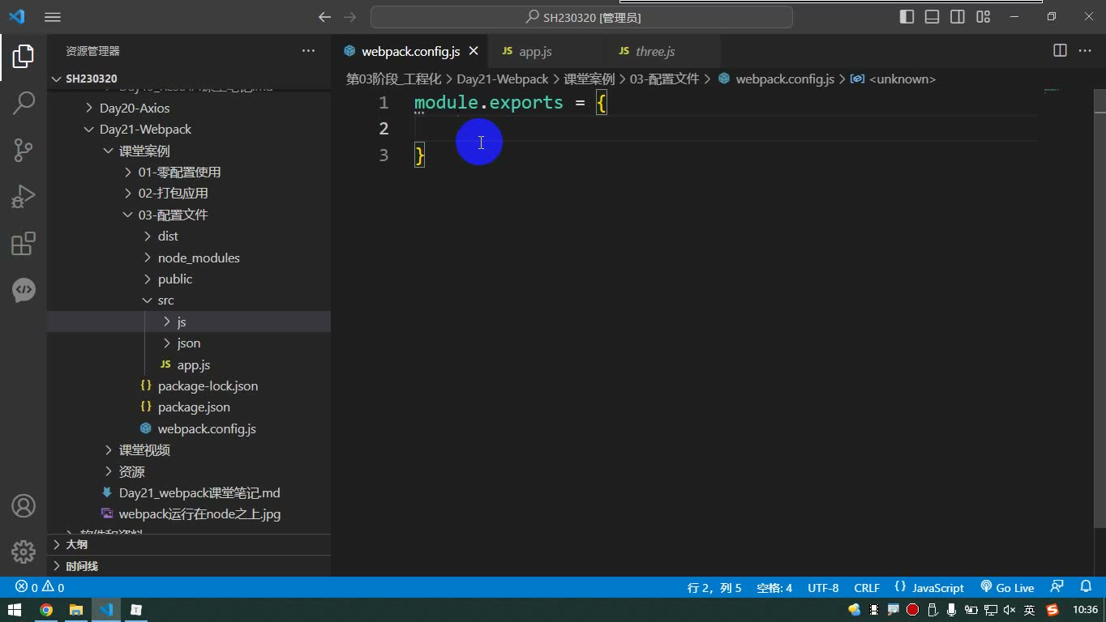This screenshot has width=1106, height=622.
Task: Click Go Live in status bar
Action: click(1007, 587)
